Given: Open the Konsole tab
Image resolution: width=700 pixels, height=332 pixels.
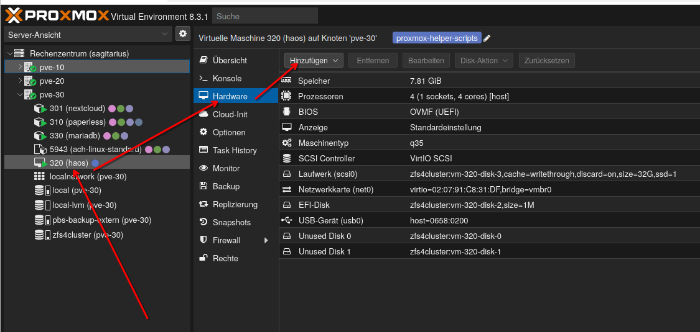Looking at the screenshot, I should [x=236, y=78].
